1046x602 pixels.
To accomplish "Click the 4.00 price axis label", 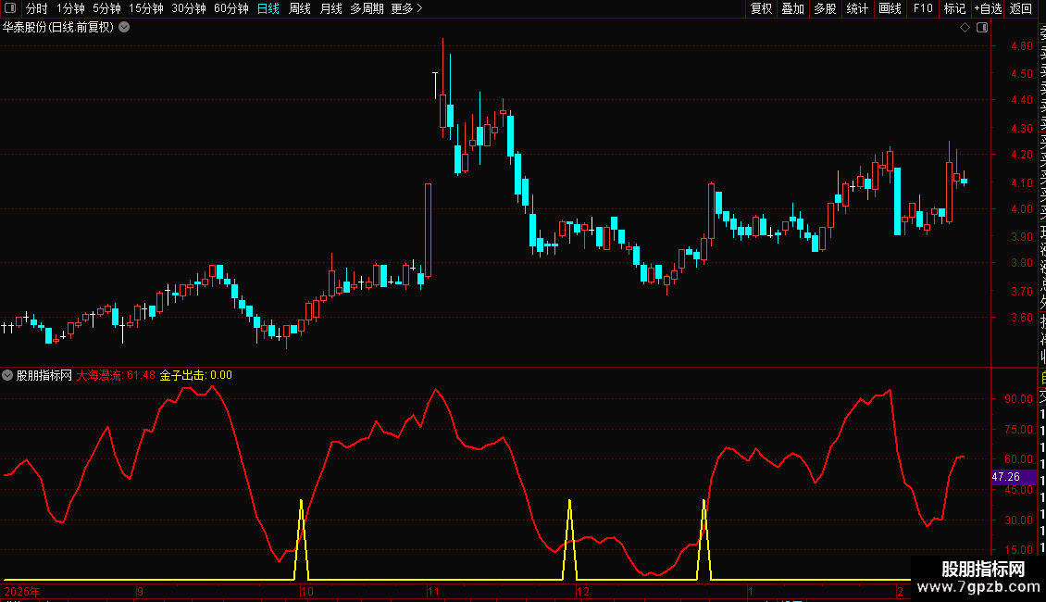I will (1021, 209).
